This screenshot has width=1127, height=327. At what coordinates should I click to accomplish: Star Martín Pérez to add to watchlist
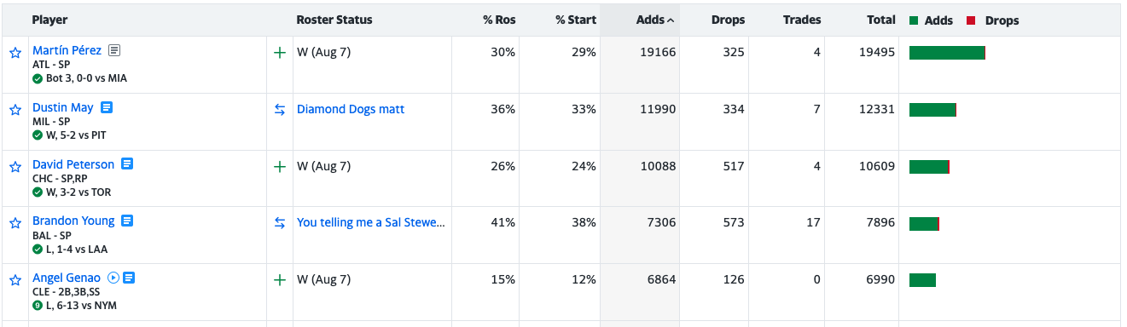click(x=15, y=53)
